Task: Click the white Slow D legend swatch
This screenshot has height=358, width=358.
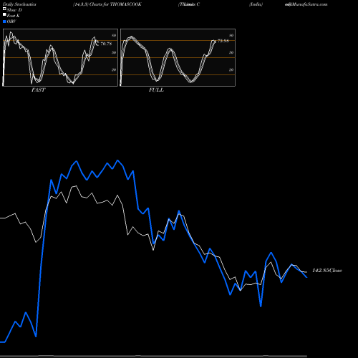Action: [x=4, y=9]
